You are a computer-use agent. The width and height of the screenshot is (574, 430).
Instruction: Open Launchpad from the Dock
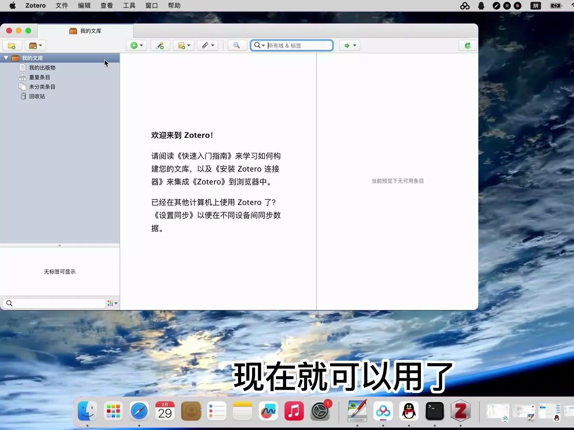(x=113, y=411)
